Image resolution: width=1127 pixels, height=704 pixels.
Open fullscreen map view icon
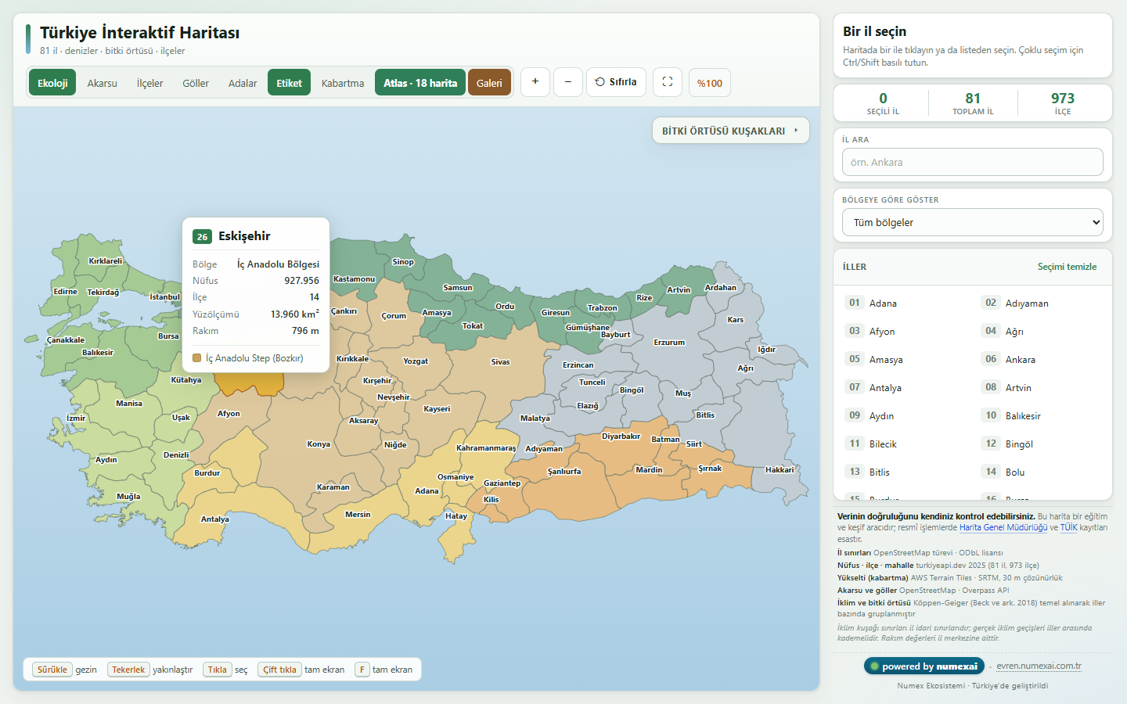pos(668,81)
